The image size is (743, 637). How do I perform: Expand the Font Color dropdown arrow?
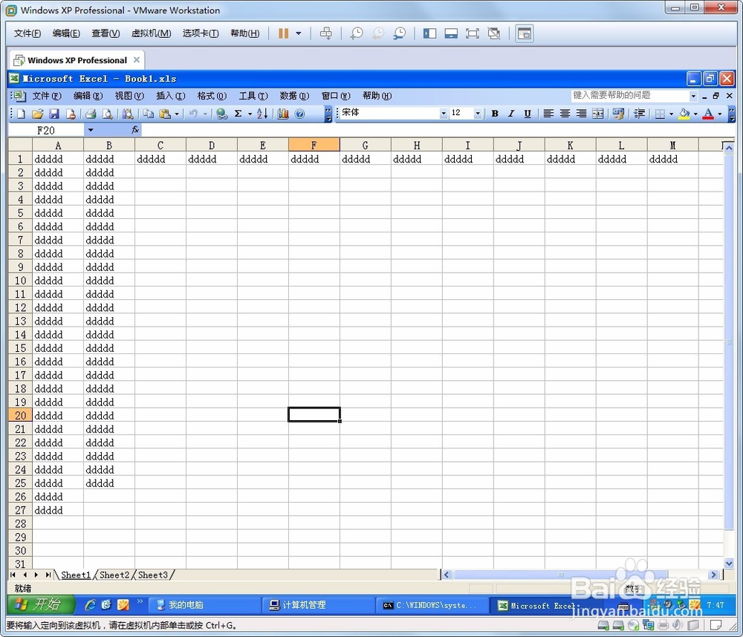[x=720, y=114]
